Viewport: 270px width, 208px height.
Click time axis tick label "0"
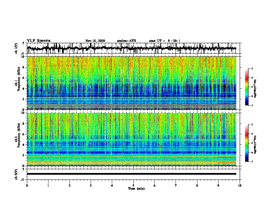pos(27,186)
